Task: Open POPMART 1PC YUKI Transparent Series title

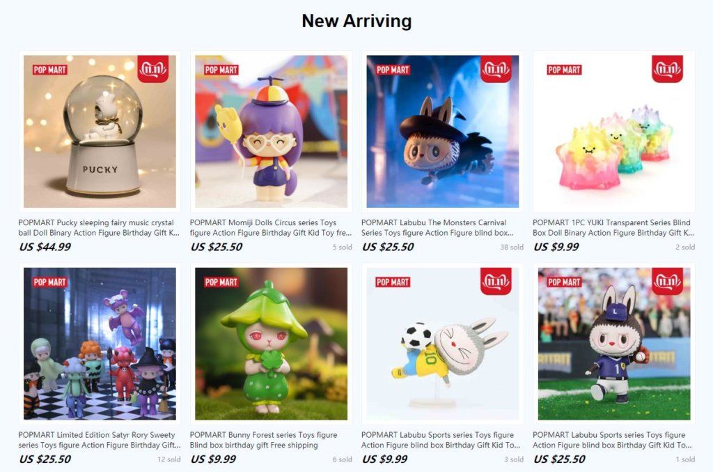Action: pos(613,227)
